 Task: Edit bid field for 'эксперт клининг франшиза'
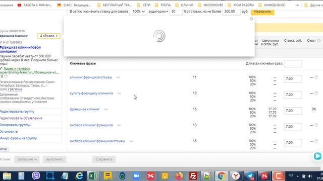point(293,127)
